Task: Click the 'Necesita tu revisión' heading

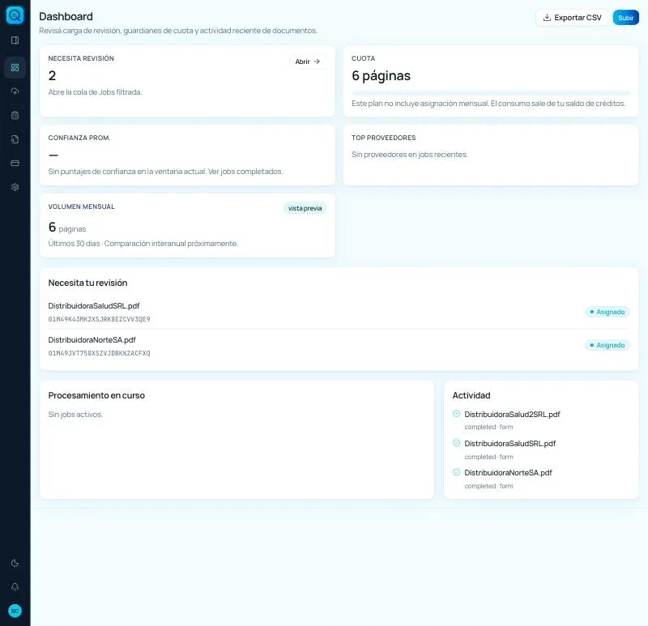Action: tap(87, 283)
